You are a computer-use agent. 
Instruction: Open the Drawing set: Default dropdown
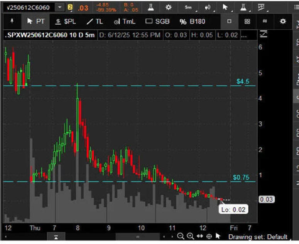[x=258, y=237]
